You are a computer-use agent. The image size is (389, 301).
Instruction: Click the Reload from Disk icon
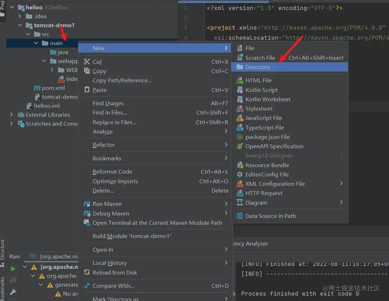(x=87, y=272)
